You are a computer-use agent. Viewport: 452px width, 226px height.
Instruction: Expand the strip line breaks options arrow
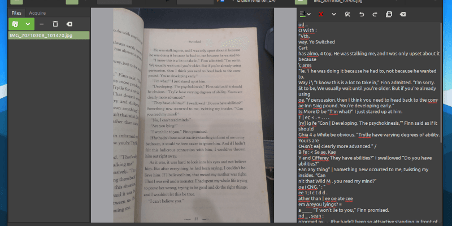pyautogui.click(x=334, y=14)
